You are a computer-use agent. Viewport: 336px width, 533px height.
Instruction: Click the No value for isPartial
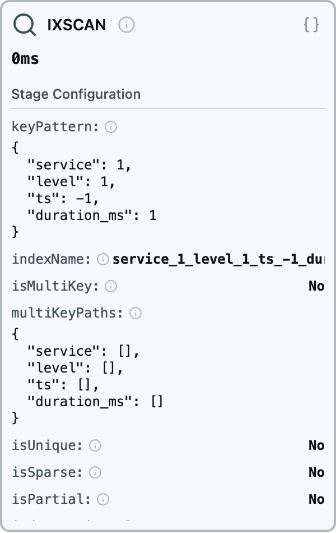coord(316,499)
